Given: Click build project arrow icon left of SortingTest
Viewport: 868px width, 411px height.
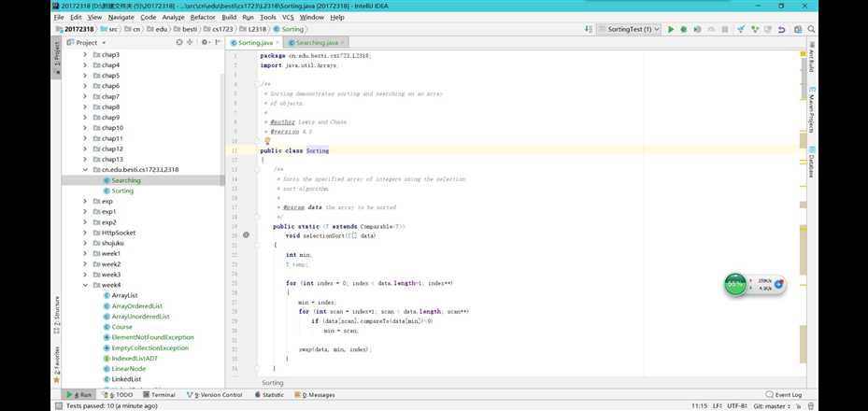Looking at the screenshot, I should 589,29.
